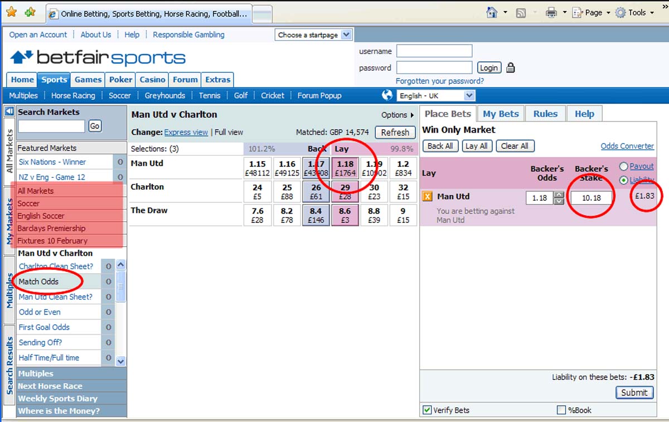The width and height of the screenshot is (669, 422).
Task: Open the dropdown arrow next to printer icon
Action: click(564, 12)
